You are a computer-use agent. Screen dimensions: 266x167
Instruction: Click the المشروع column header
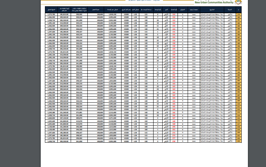click(212, 10)
